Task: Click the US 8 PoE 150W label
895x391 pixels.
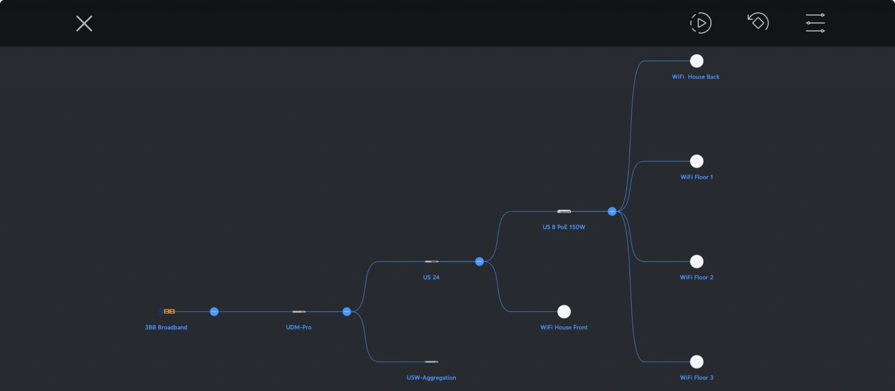Action: (564, 227)
